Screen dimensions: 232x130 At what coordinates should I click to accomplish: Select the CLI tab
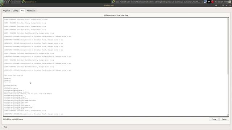coord(22,10)
